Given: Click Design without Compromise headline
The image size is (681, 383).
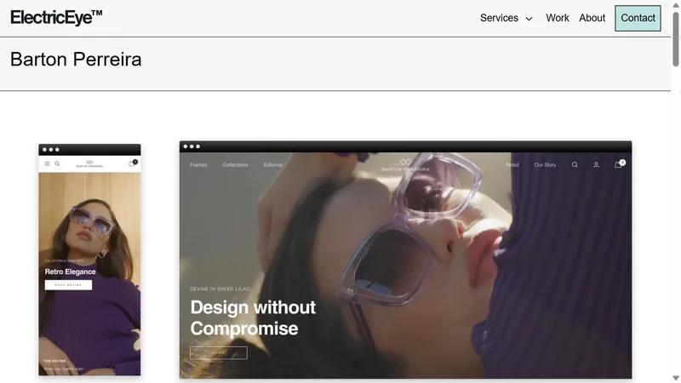Looking at the screenshot, I should tap(253, 317).
